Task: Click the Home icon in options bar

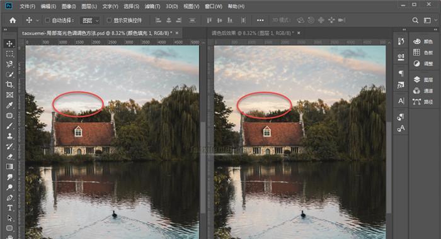Action: coord(13,20)
